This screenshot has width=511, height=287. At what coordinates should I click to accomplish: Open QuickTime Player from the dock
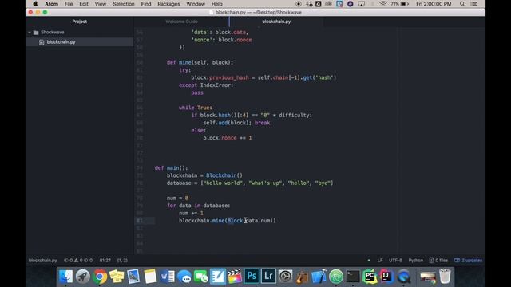coord(404,277)
